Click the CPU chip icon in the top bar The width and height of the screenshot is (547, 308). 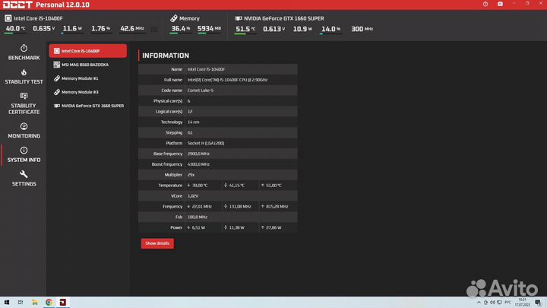coord(8,18)
